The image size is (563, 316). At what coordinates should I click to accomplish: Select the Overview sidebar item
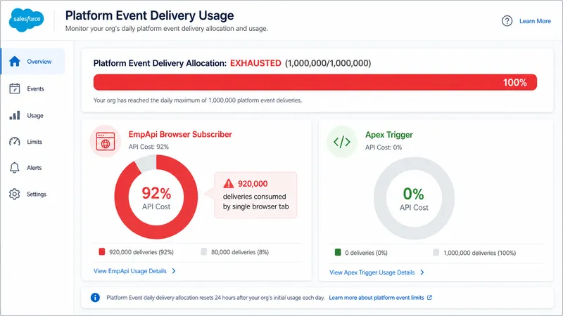tap(33, 62)
